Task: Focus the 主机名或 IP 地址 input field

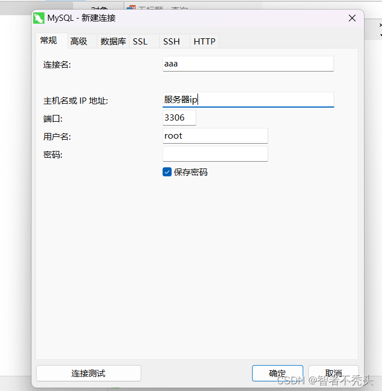Action: point(248,100)
